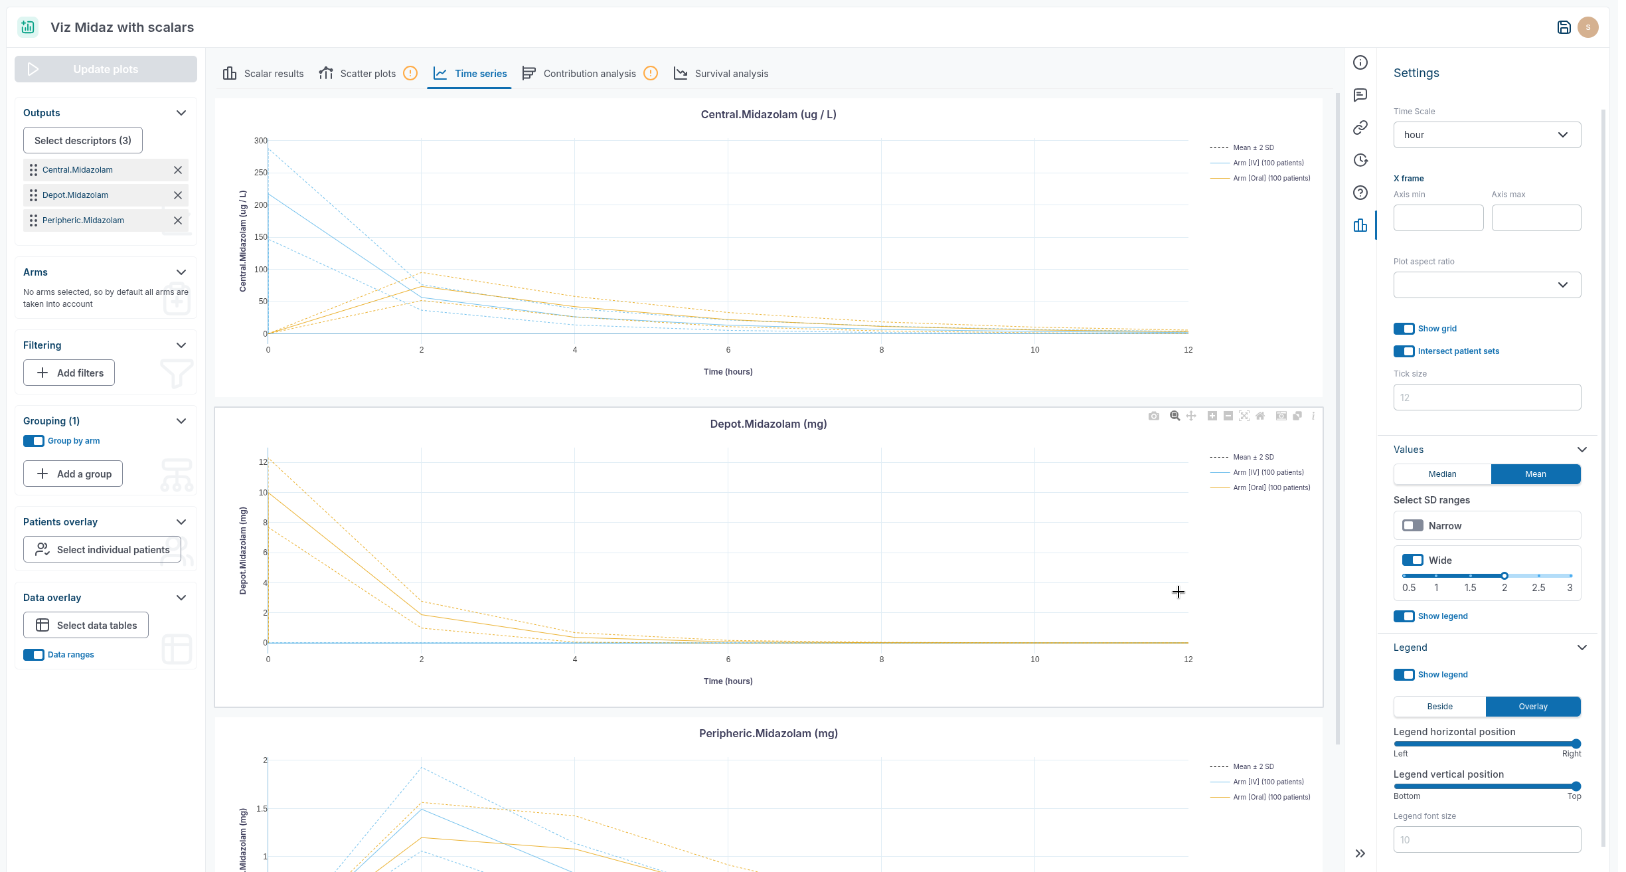
Task: Select the box zoom tool on Depot plot
Action: pos(1174,416)
